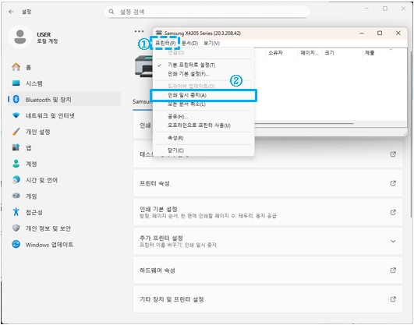The image size is (414, 325).
Task: Open 하드웨어 속성 row
Action: (x=267, y=270)
